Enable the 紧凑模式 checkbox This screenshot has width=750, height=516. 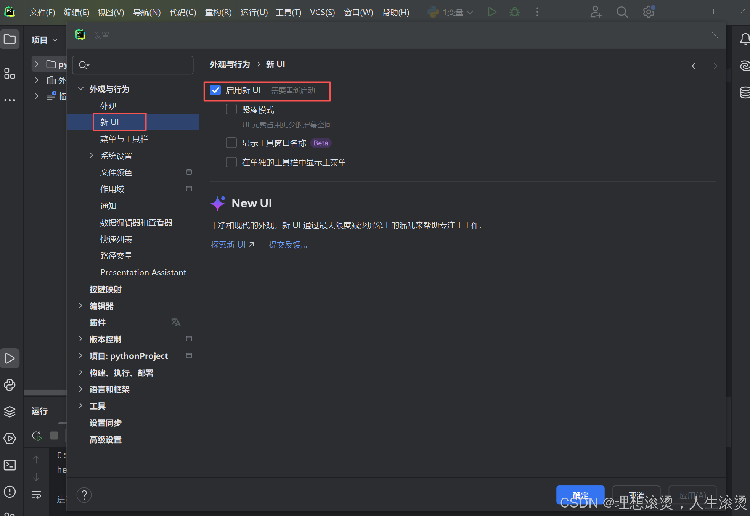click(x=231, y=109)
